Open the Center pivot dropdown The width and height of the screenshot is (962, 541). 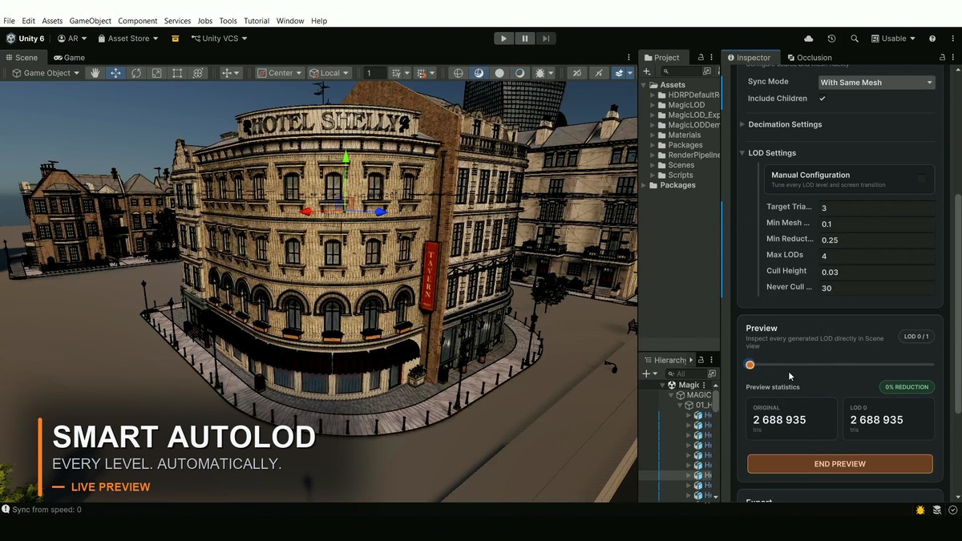click(279, 73)
